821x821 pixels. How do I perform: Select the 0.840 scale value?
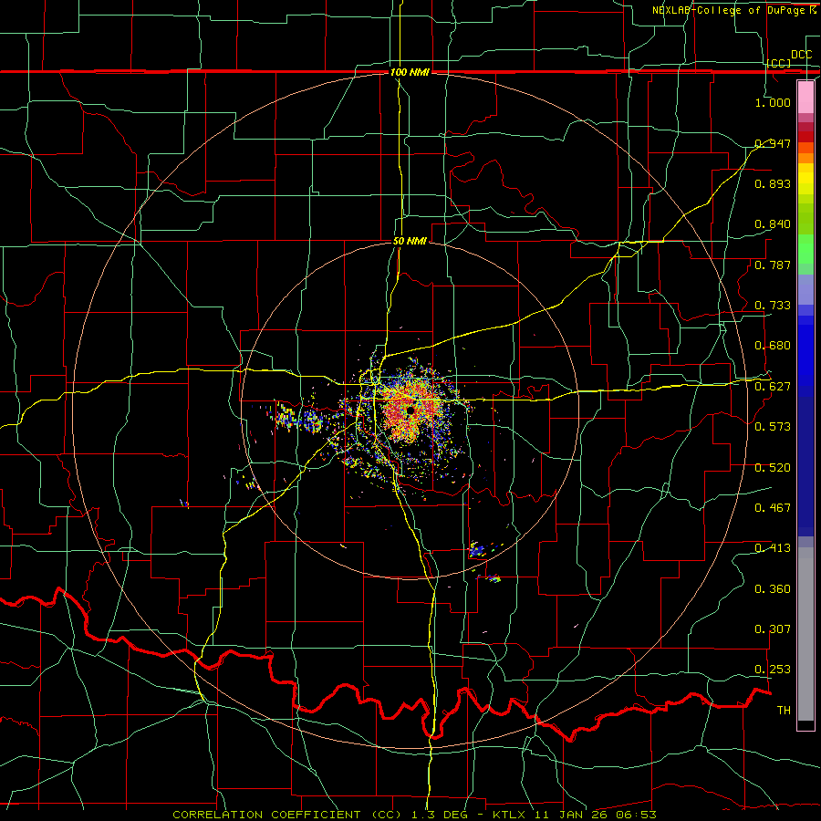(x=773, y=224)
